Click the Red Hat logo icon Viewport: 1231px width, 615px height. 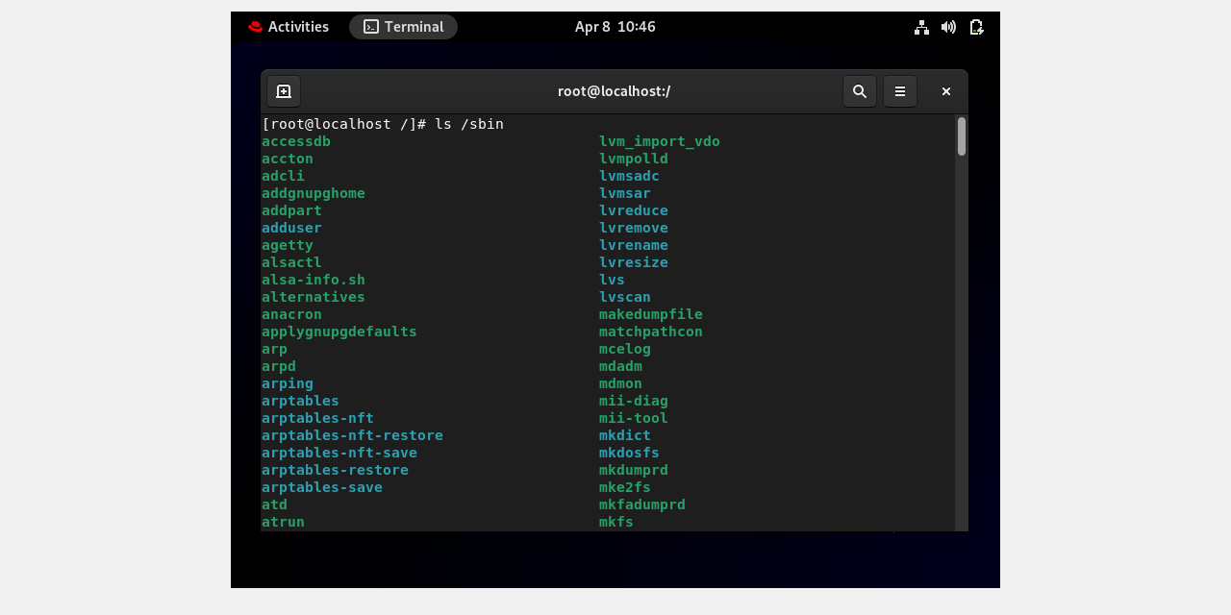coord(255,27)
